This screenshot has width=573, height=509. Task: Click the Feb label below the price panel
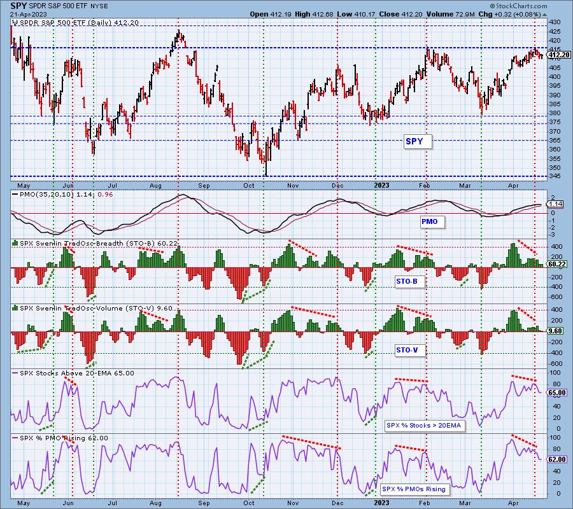point(424,186)
